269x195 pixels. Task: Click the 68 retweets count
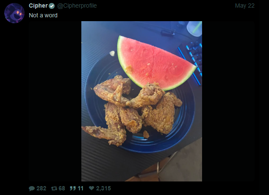tap(62, 189)
